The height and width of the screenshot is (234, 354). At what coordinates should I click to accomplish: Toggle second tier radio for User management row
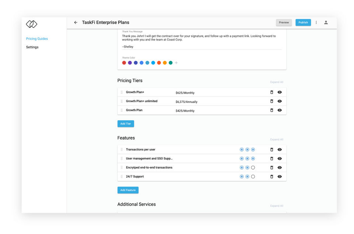[x=247, y=158]
